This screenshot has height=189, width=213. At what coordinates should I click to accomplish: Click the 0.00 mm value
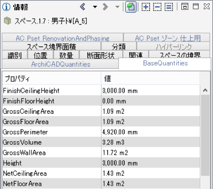[x=114, y=101]
